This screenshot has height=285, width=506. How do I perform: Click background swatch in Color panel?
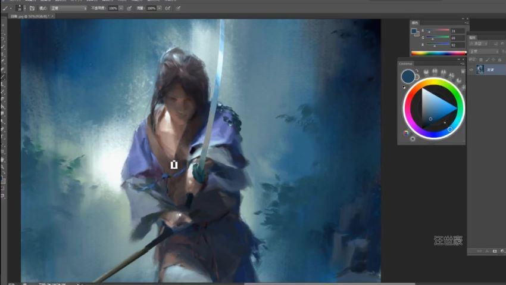[417, 33]
